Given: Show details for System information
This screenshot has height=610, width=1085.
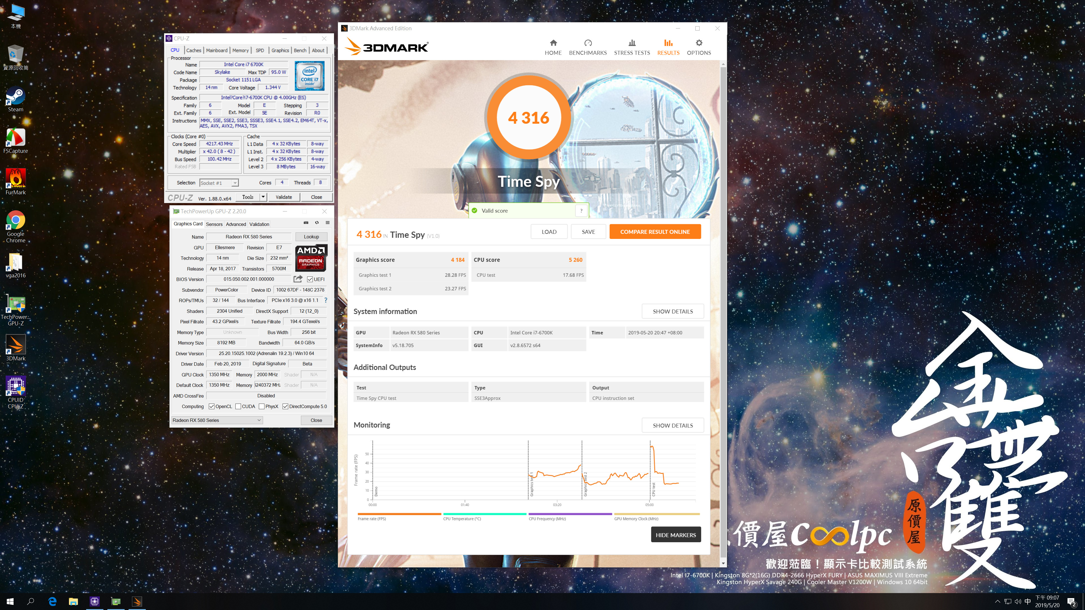Looking at the screenshot, I should point(673,311).
